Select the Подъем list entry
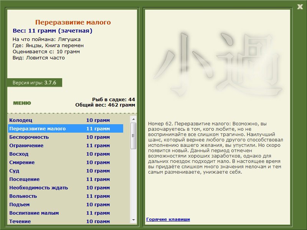This screenshot has width=307, height=230. tap(66, 204)
